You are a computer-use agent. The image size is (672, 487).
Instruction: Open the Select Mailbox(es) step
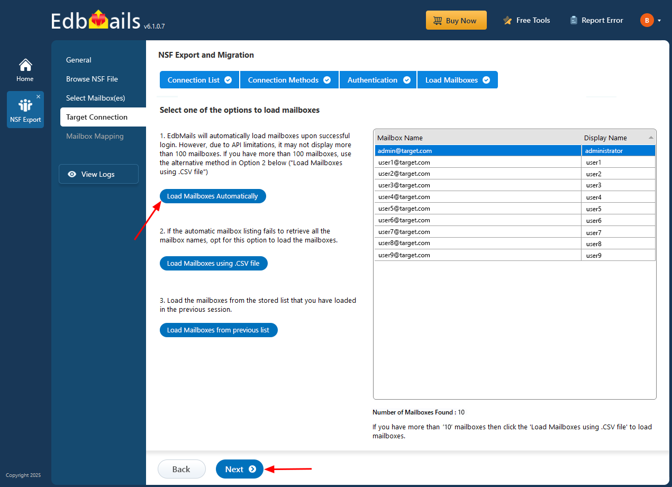click(x=95, y=98)
